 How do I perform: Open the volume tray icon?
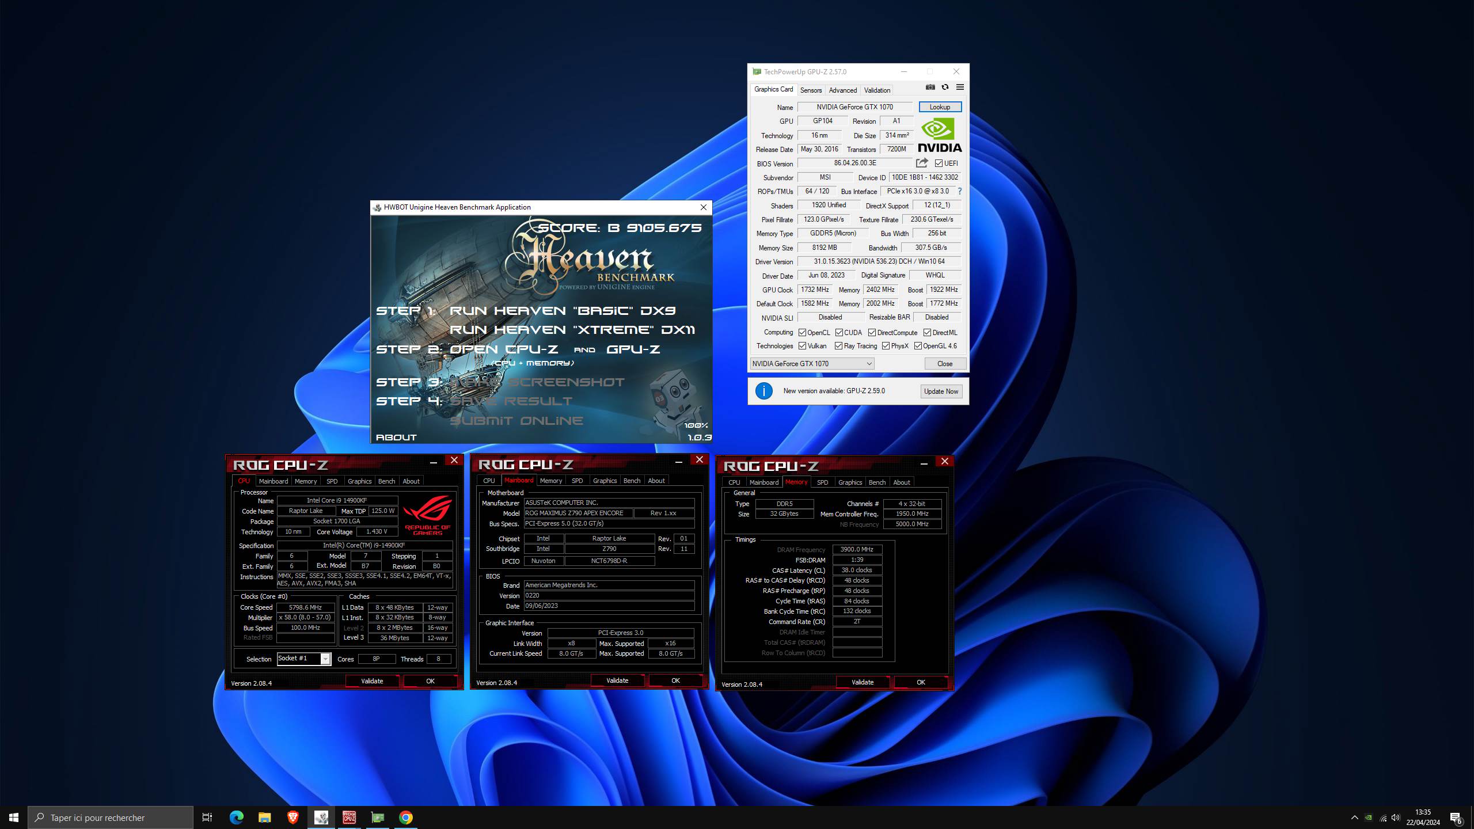coord(1396,817)
